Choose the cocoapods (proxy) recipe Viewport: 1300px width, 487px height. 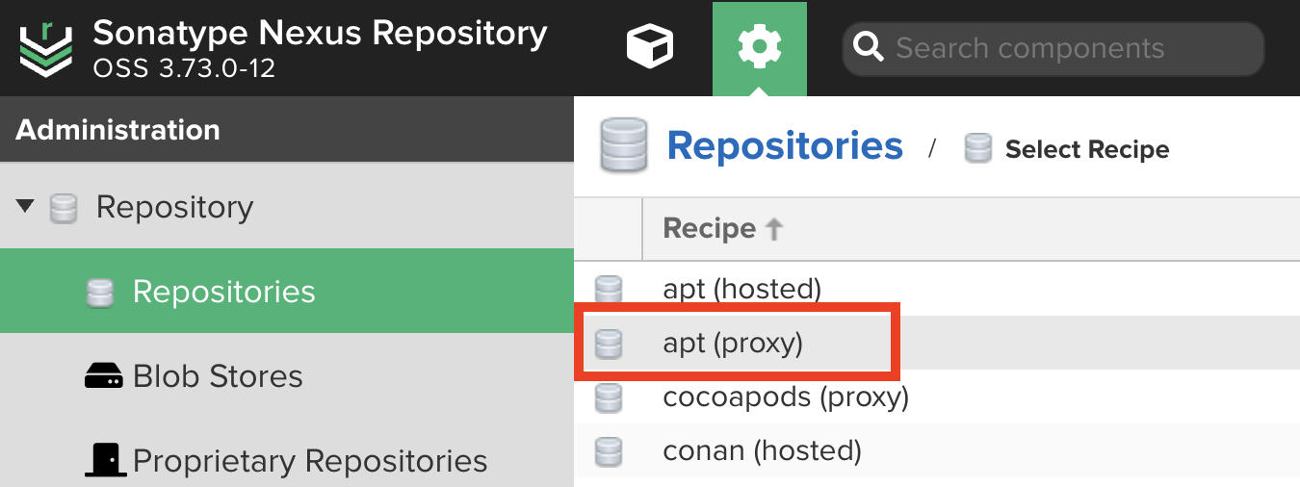[786, 397]
